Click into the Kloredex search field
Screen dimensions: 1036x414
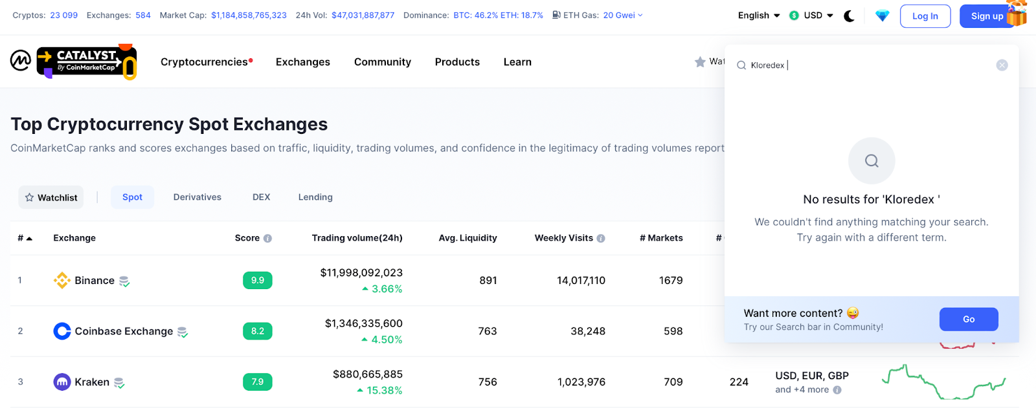click(x=871, y=65)
